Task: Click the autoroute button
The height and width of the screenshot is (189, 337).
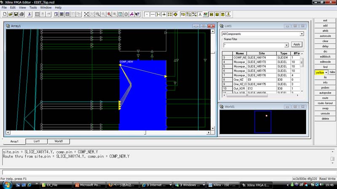Action: 325,36
